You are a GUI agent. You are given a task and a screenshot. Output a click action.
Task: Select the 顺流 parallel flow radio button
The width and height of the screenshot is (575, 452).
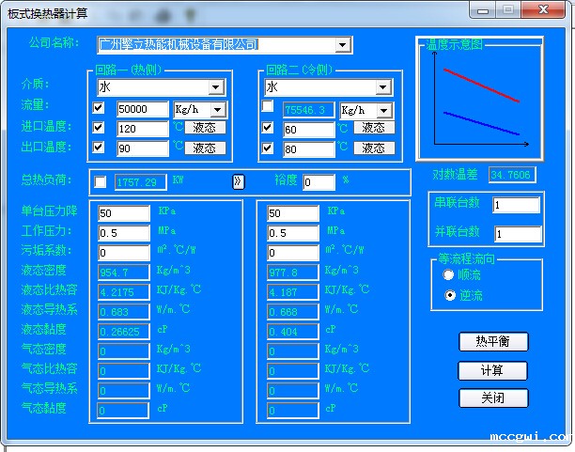[448, 275]
